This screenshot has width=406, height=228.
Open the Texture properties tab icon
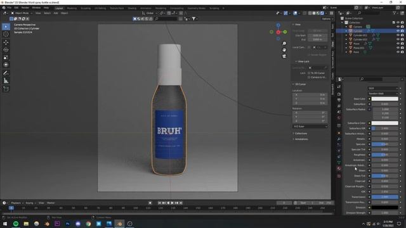point(339,176)
